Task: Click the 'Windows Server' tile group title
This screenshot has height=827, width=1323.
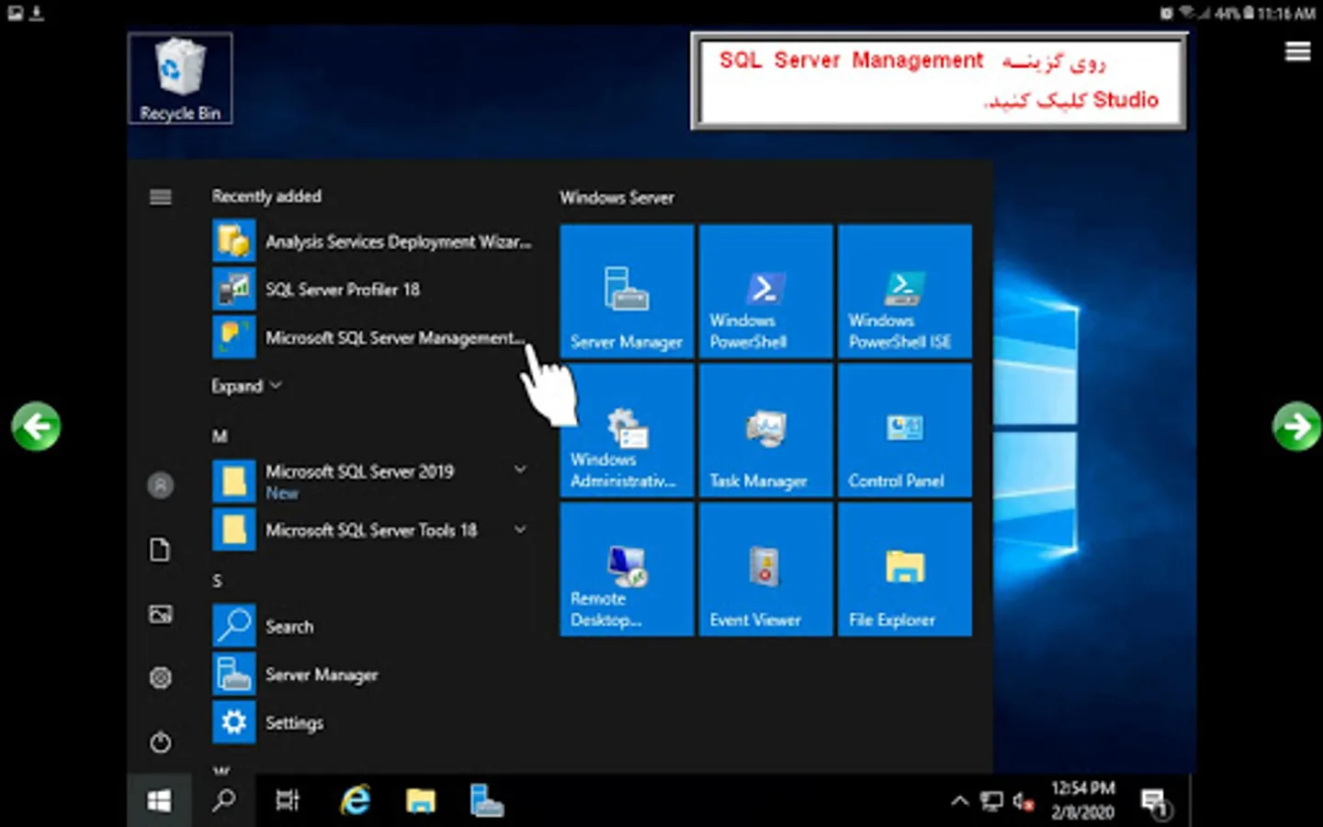Action: (x=616, y=198)
